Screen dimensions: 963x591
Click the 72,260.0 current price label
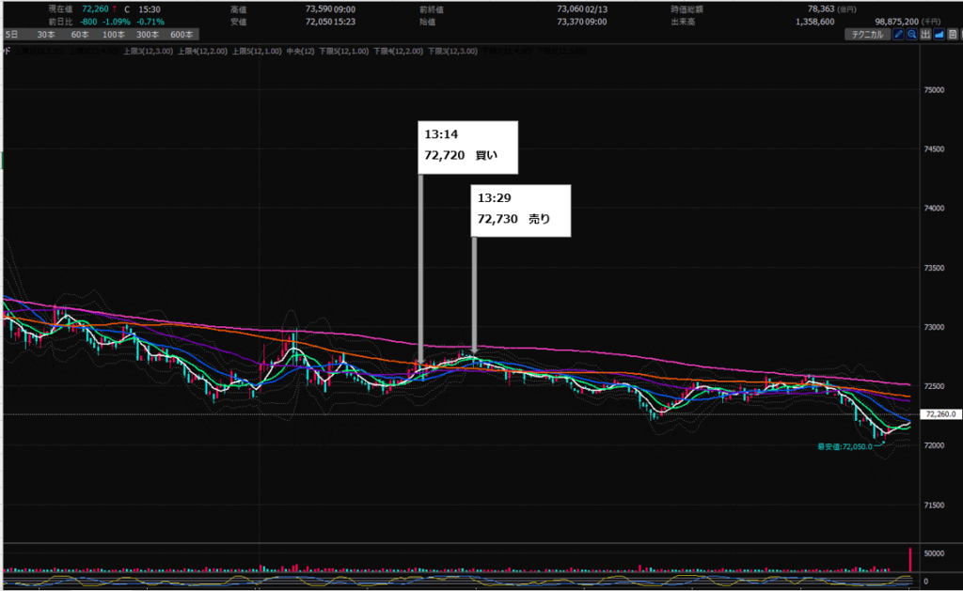pos(940,413)
